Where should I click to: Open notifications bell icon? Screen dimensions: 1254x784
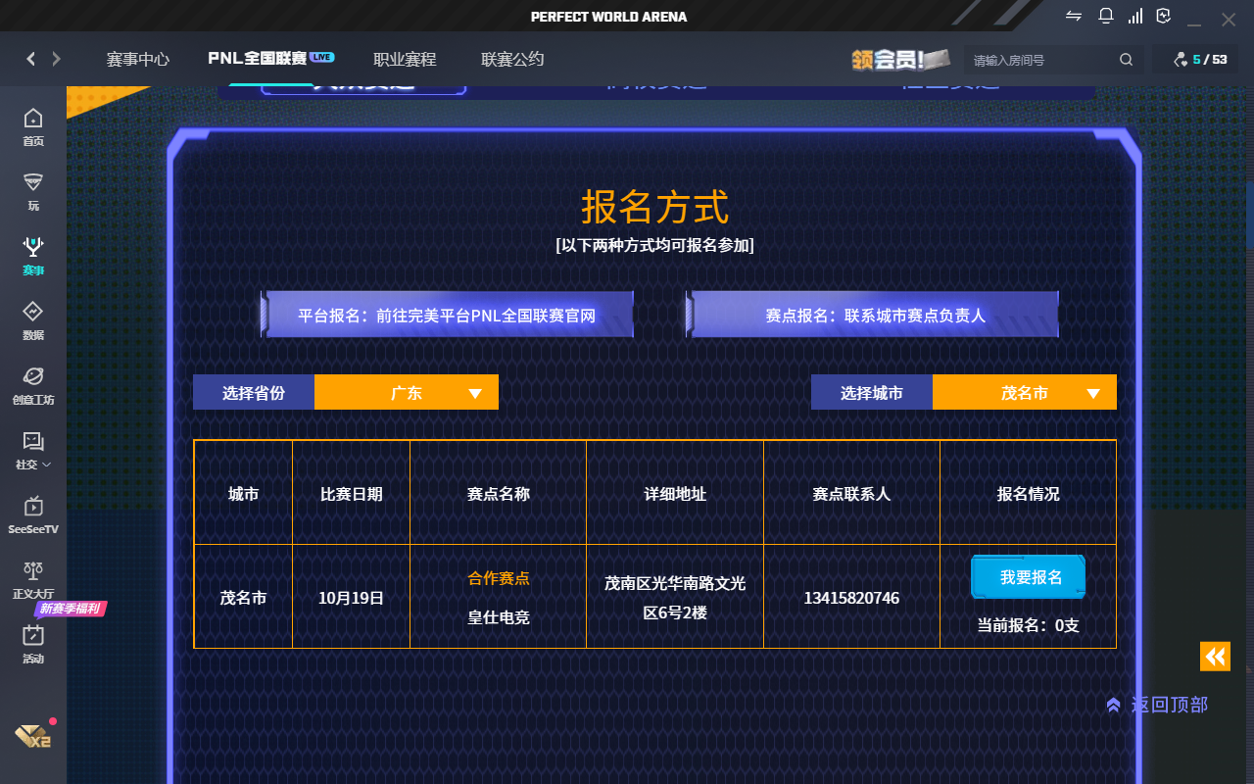[x=1106, y=16]
